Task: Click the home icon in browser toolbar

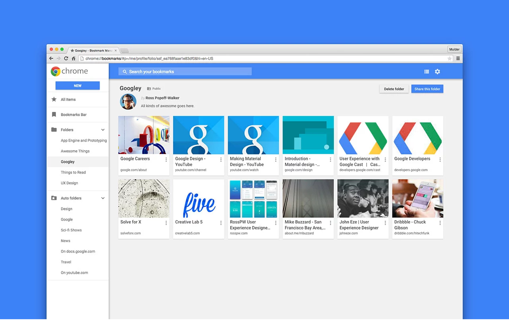Action: pyautogui.click(x=73, y=59)
